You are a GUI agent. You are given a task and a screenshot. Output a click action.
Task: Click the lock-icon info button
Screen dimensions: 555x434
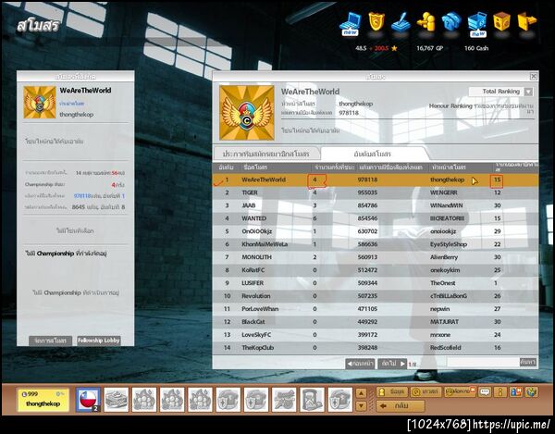[x=390, y=391]
